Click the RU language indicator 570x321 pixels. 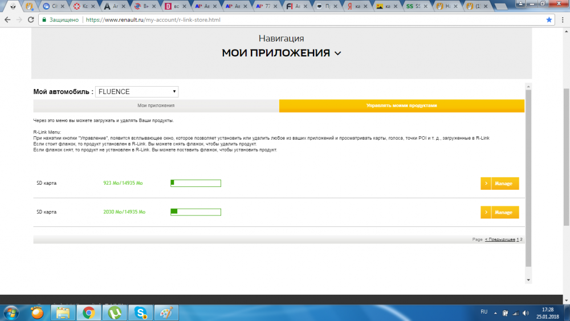[484, 312]
